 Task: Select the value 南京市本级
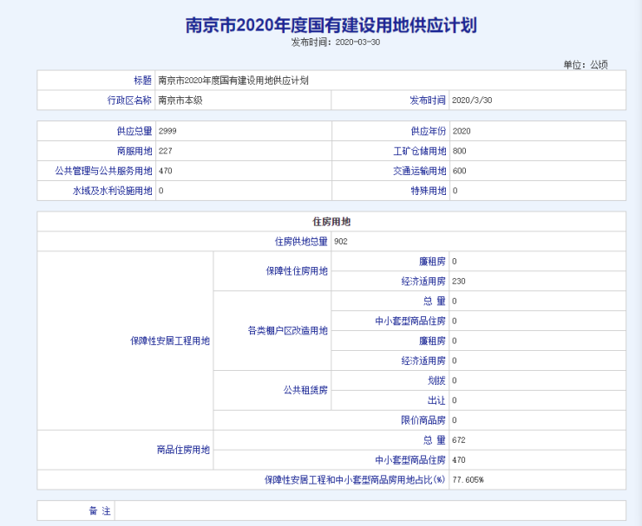click(x=180, y=101)
